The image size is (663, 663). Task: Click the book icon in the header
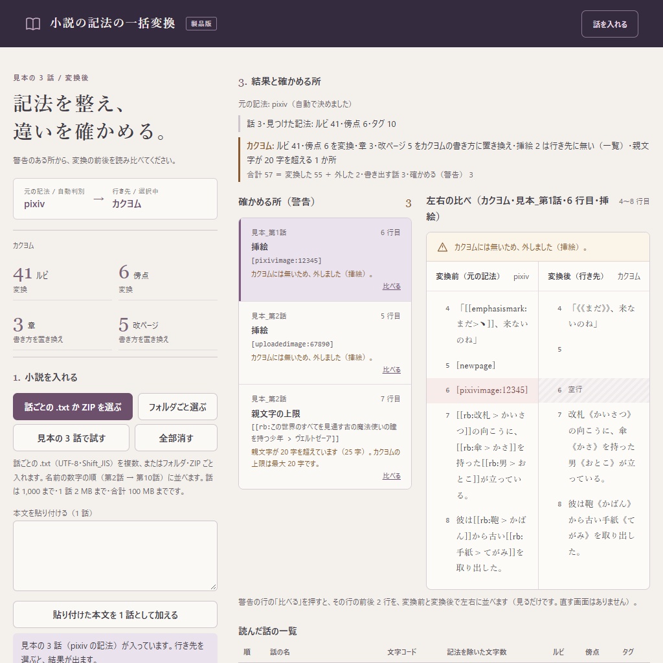33,24
